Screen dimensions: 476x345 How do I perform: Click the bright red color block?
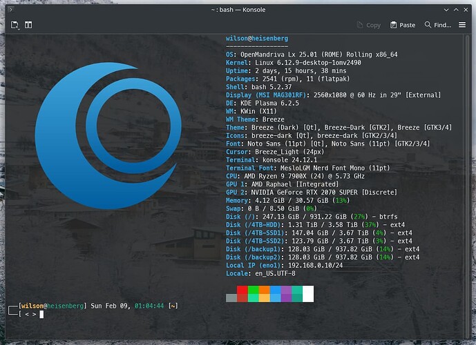pyautogui.click(x=242, y=290)
